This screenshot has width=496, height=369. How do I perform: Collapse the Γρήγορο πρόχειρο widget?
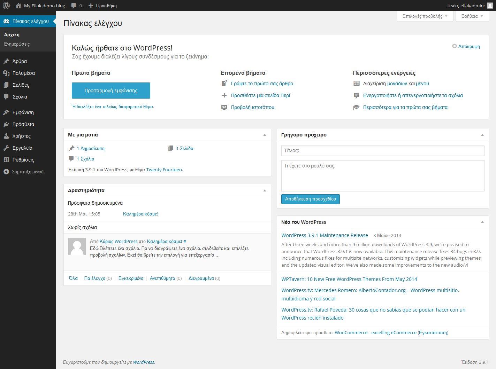tap(482, 135)
